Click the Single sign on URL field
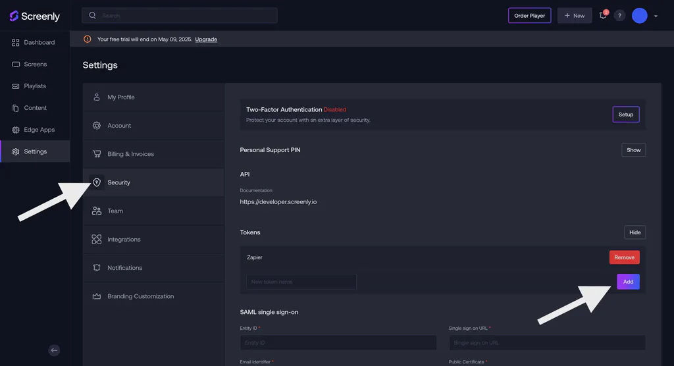This screenshot has height=366, width=674. [547, 343]
